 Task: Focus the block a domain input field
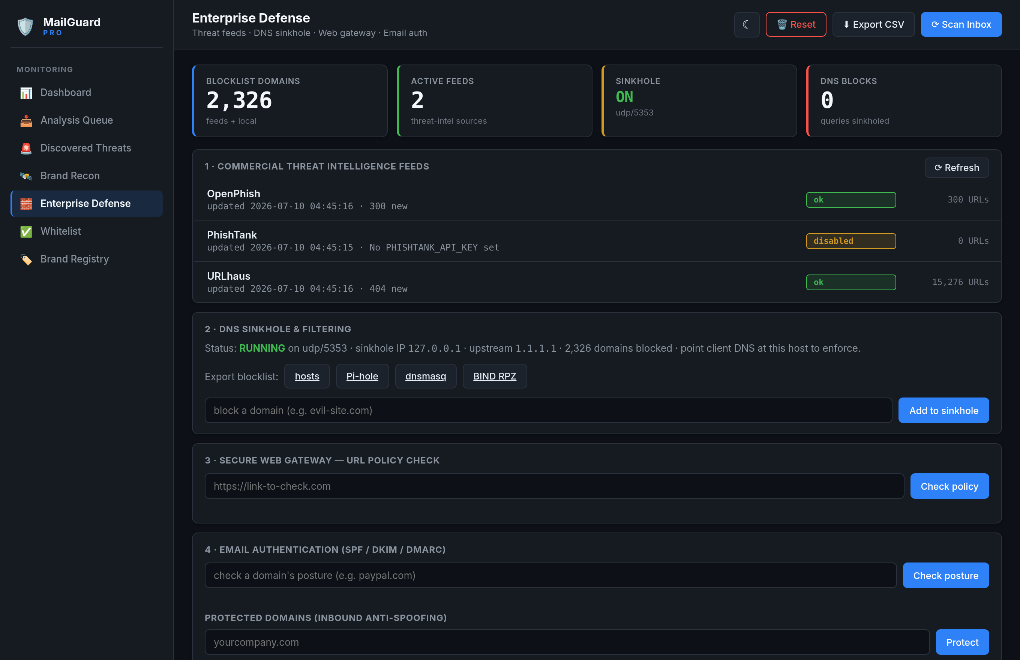[x=549, y=411]
